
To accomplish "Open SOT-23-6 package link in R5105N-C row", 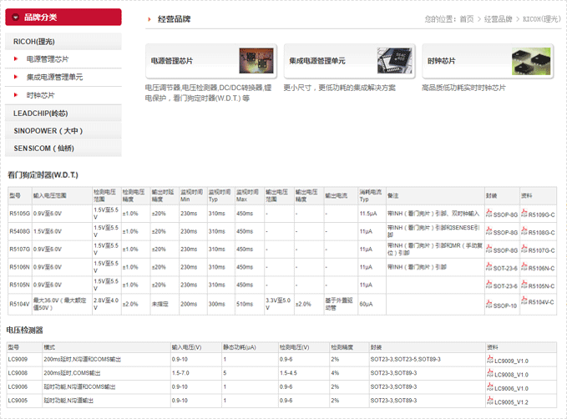I will point(505,286).
